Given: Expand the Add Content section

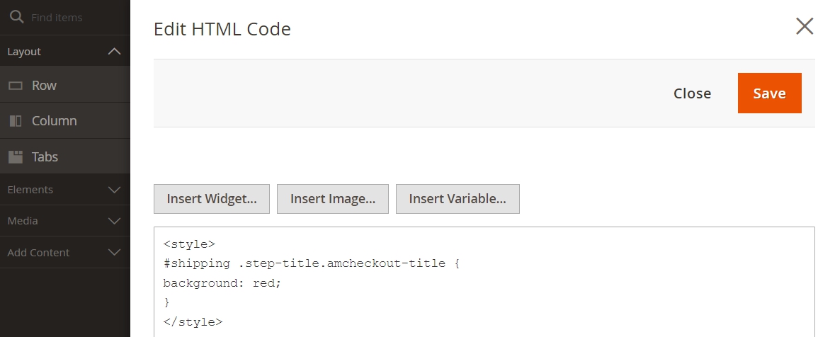Looking at the screenshot, I should click(x=65, y=252).
